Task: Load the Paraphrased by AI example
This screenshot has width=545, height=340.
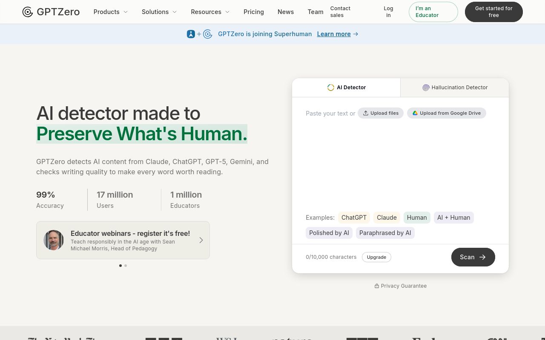Action: (385, 233)
